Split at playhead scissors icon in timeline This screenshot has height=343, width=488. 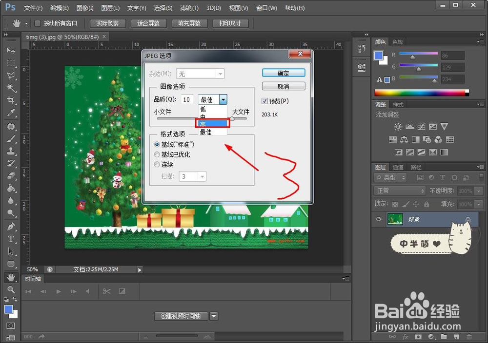tap(107, 291)
